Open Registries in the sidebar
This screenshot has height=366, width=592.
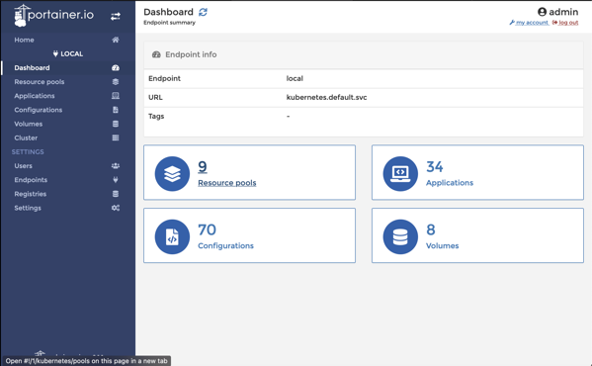point(31,194)
